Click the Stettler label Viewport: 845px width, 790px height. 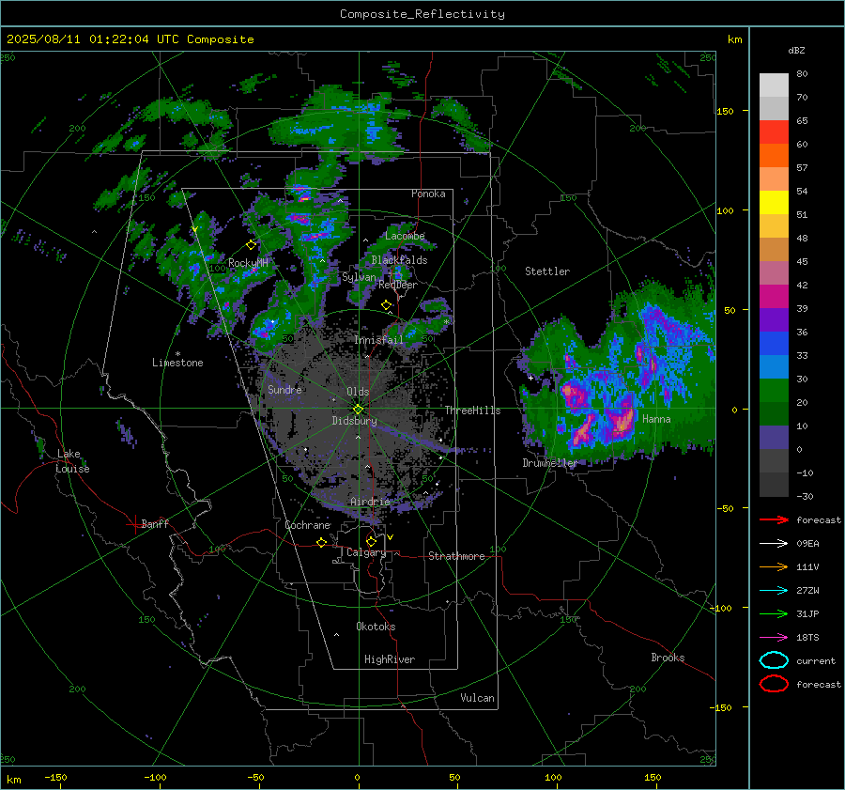[x=547, y=271]
